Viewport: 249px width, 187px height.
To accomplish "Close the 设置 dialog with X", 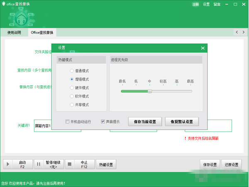I will click(203, 48).
